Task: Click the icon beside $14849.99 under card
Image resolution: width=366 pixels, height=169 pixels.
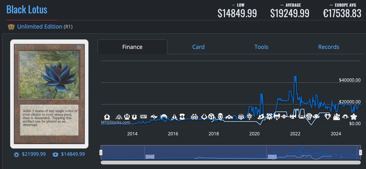Action: (55, 155)
